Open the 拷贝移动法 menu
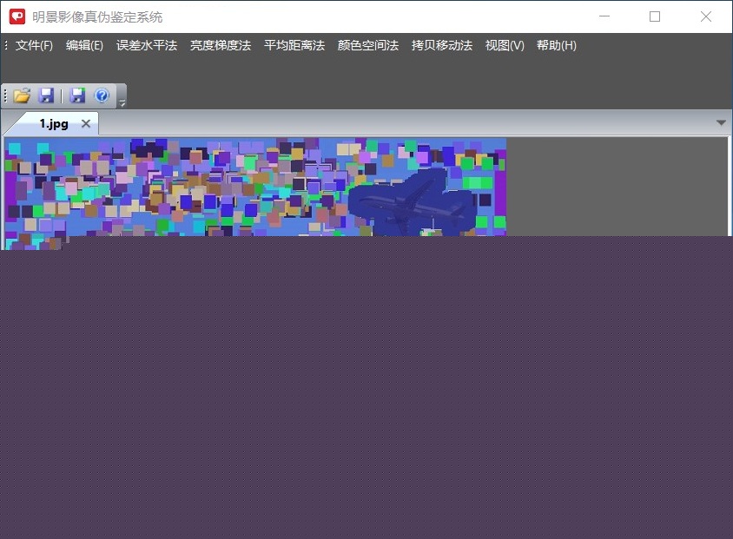This screenshot has width=733, height=539. coord(442,45)
